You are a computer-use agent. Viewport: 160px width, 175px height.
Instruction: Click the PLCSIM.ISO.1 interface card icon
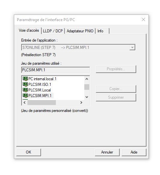click(25, 84)
